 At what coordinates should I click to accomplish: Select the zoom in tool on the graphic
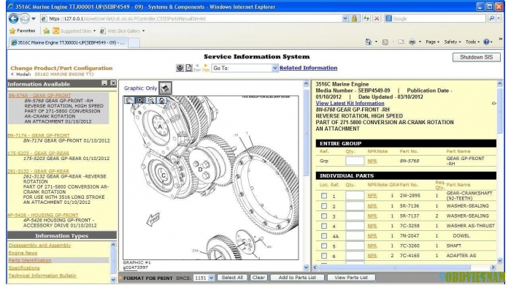coord(140,100)
